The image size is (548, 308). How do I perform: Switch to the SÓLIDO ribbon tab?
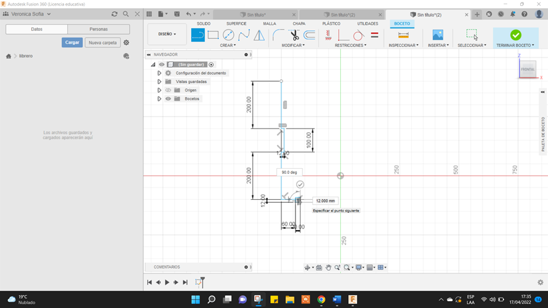tap(203, 24)
